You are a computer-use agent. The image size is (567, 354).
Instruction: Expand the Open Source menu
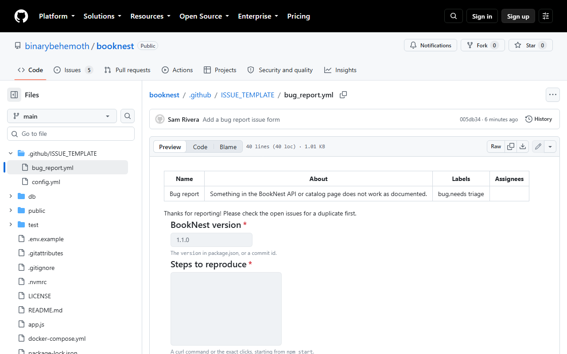[204, 16]
